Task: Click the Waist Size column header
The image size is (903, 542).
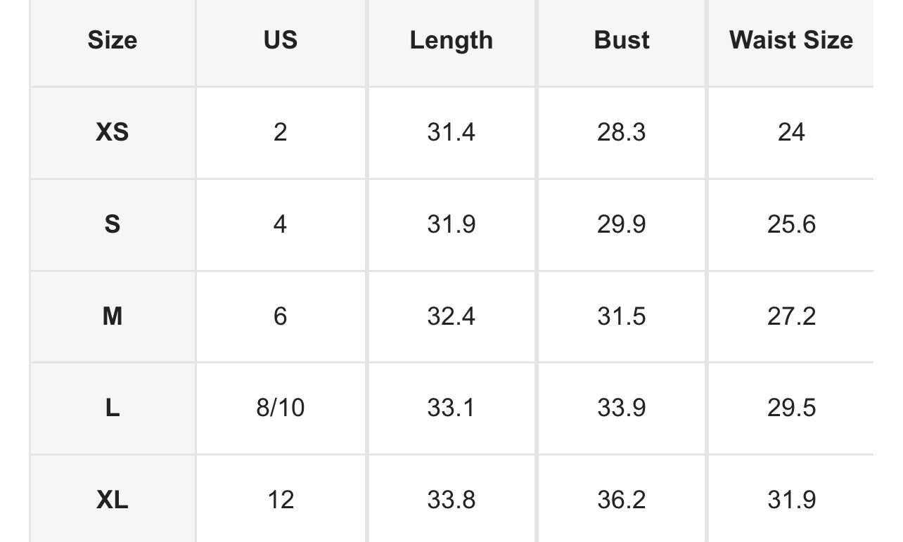Action: pyautogui.click(x=790, y=40)
